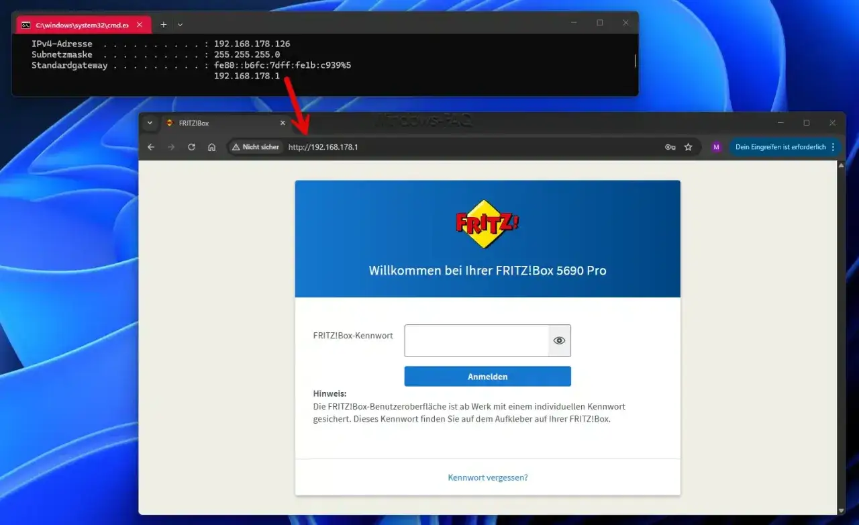The height and width of the screenshot is (525, 859).
Task: Select the cmd.exe terminal tab
Action: pyautogui.click(x=82, y=25)
